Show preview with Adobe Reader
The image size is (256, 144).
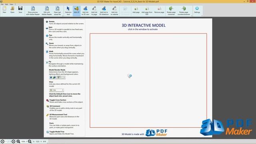pyautogui.click(x=33, y=11)
